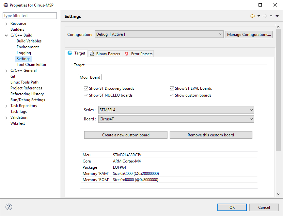Click Create a new custom board

pyautogui.click(x=126, y=135)
